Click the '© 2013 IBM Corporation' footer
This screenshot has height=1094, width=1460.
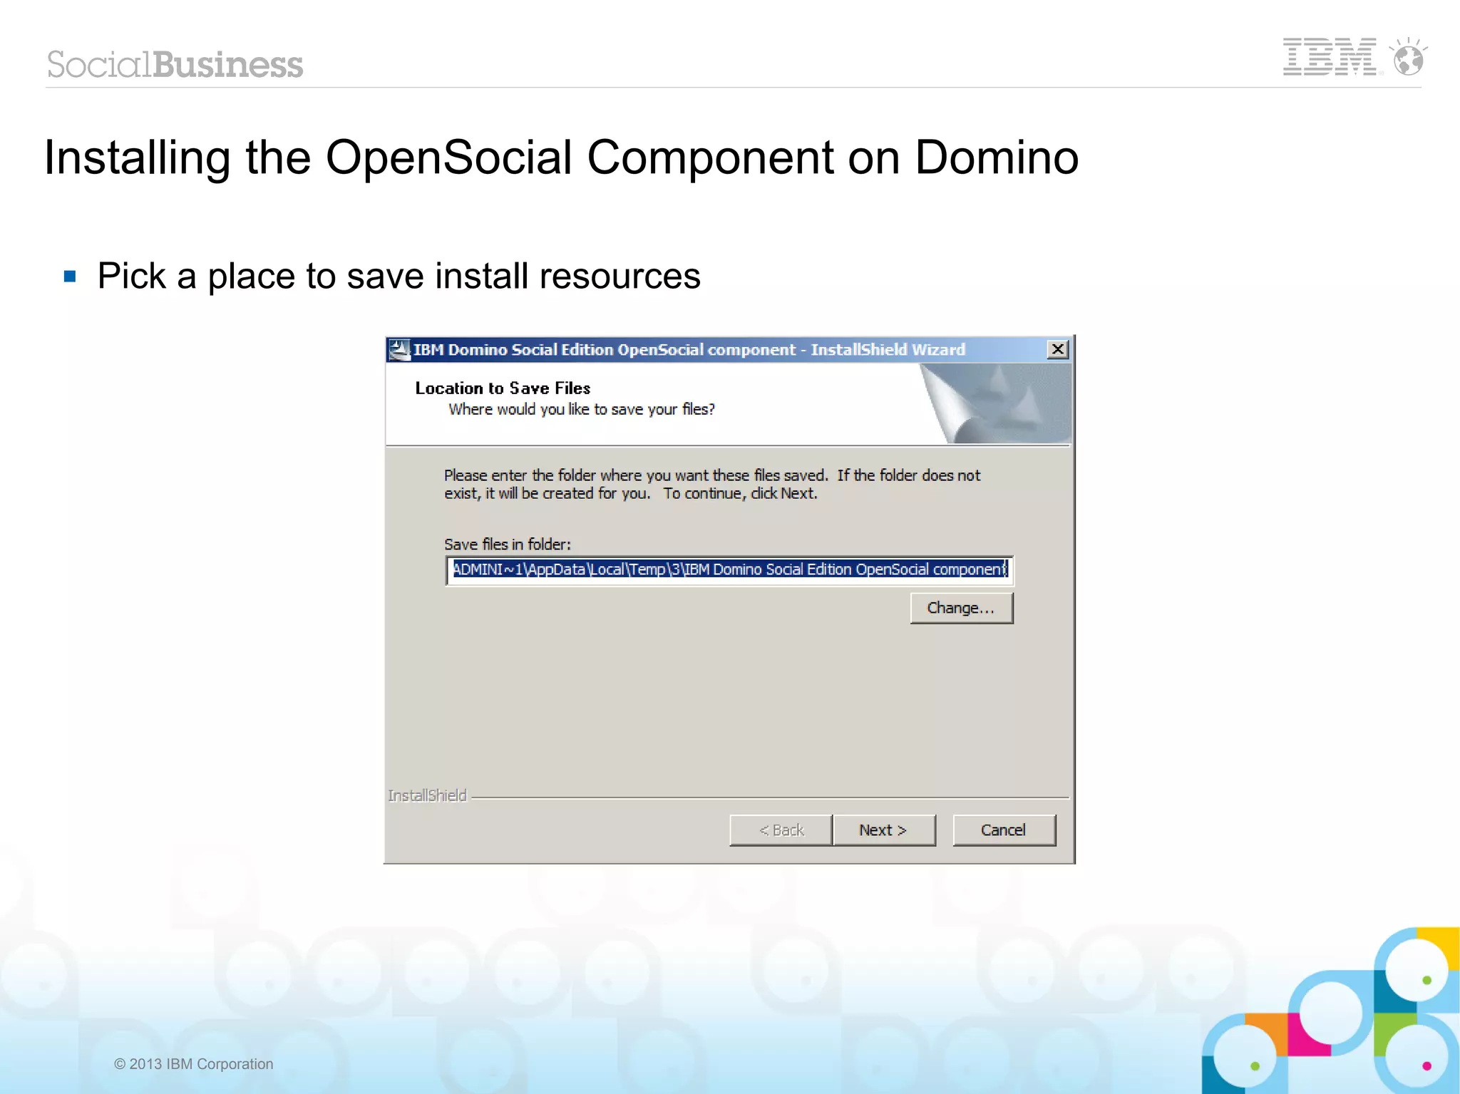point(193,1064)
